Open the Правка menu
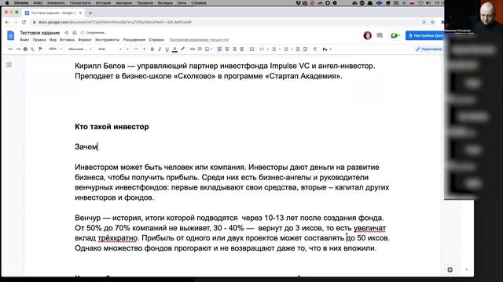The image size is (503, 282). point(39,40)
